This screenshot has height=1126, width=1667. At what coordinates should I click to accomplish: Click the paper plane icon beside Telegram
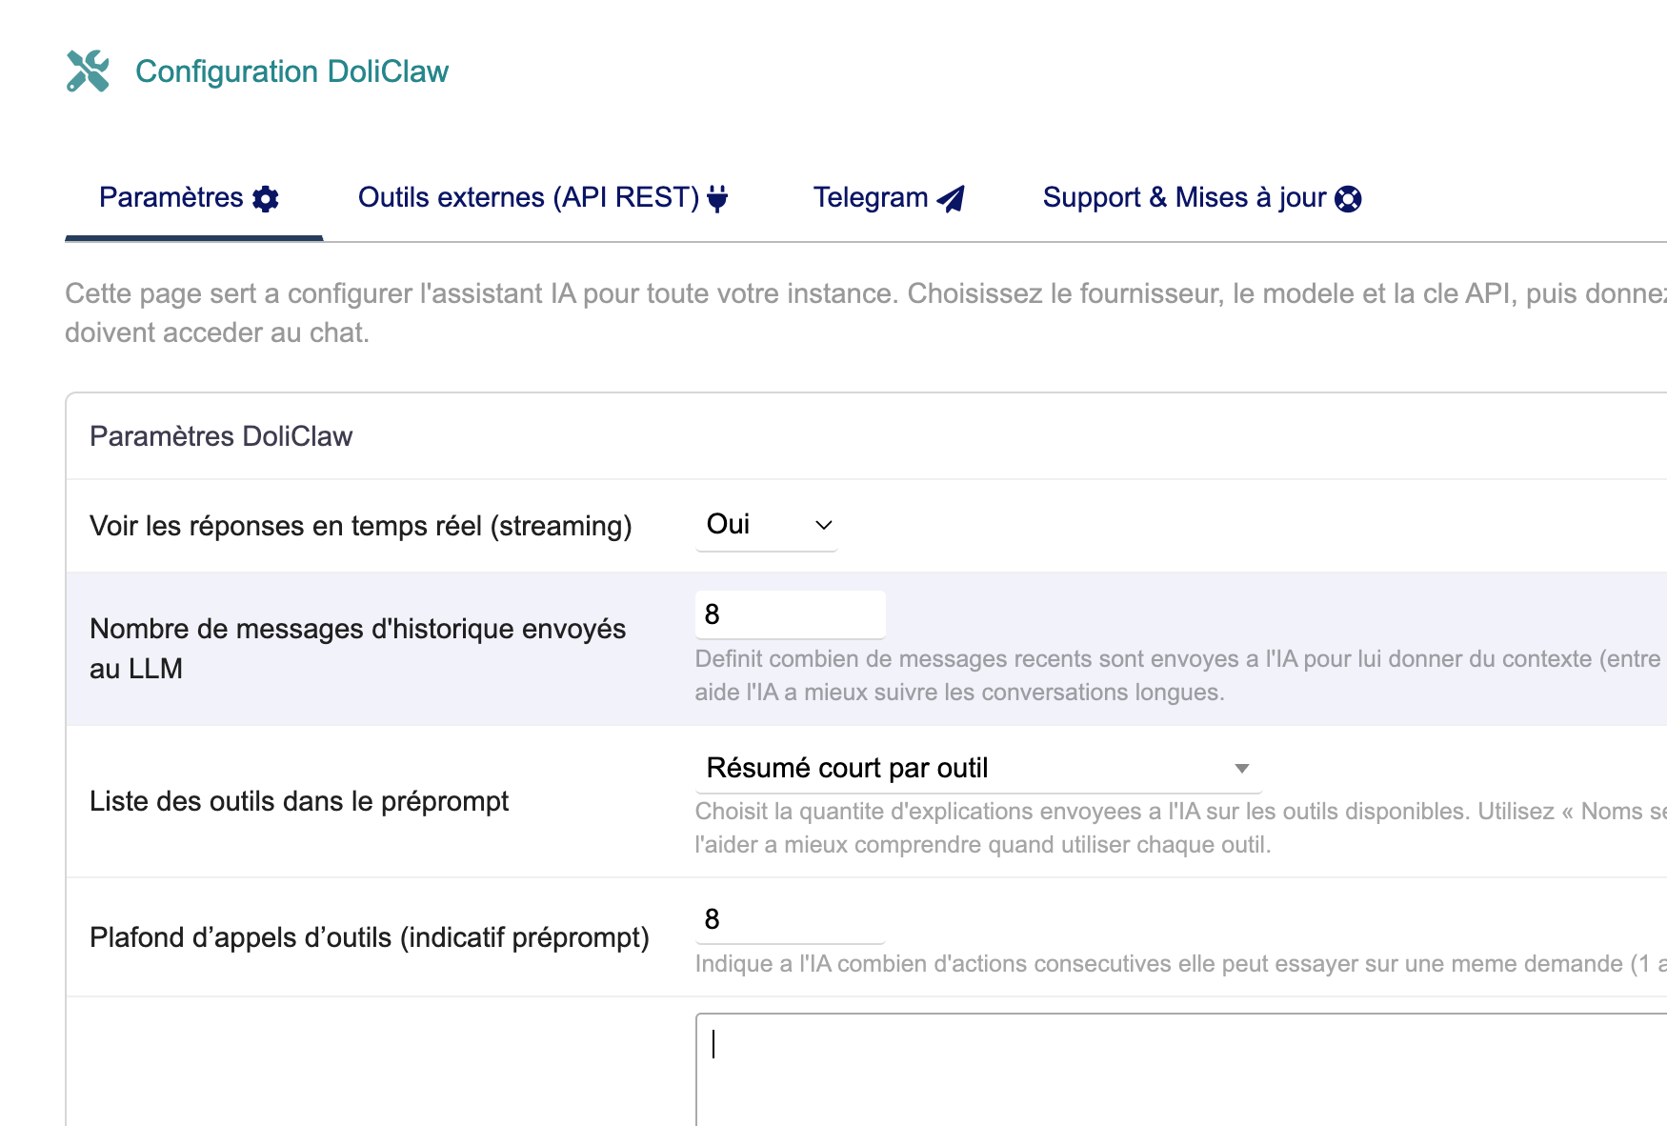(x=951, y=198)
